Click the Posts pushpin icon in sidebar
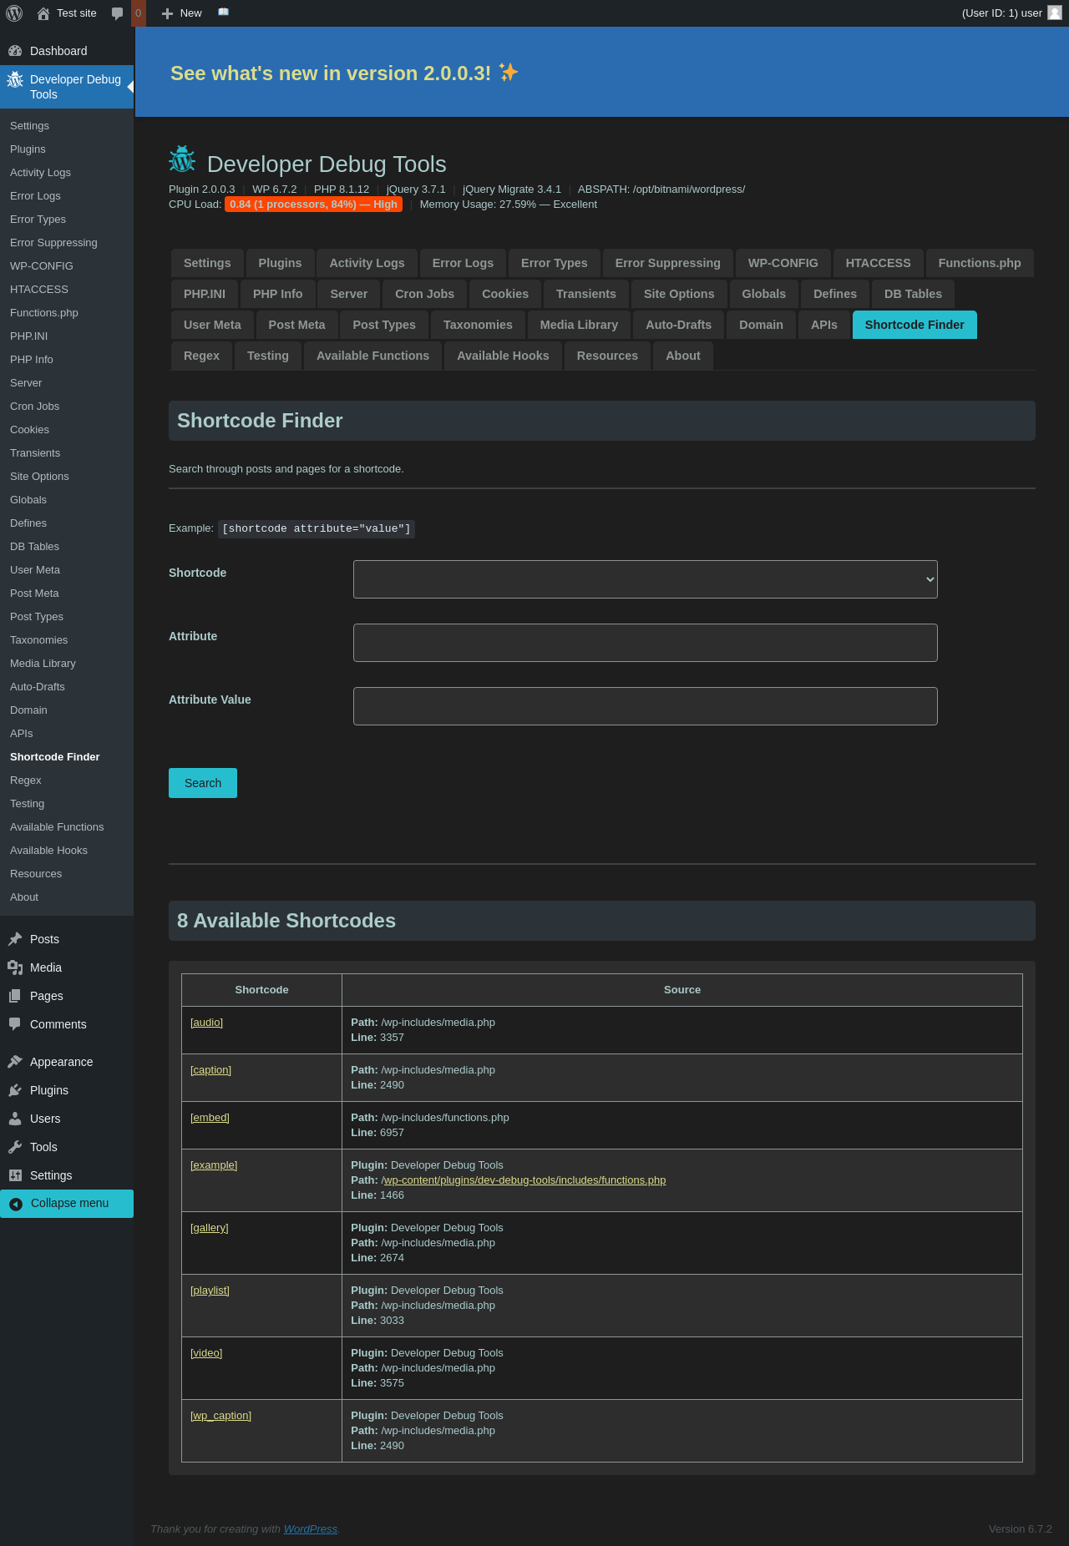The image size is (1069, 1546). tap(15, 939)
